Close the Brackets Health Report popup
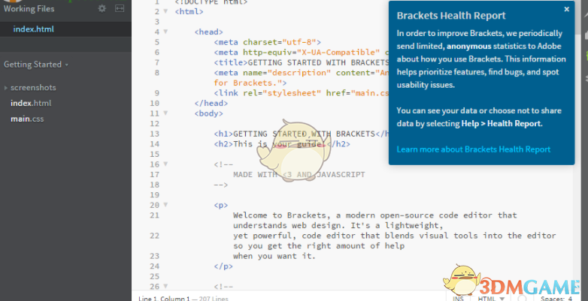 click(x=566, y=10)
